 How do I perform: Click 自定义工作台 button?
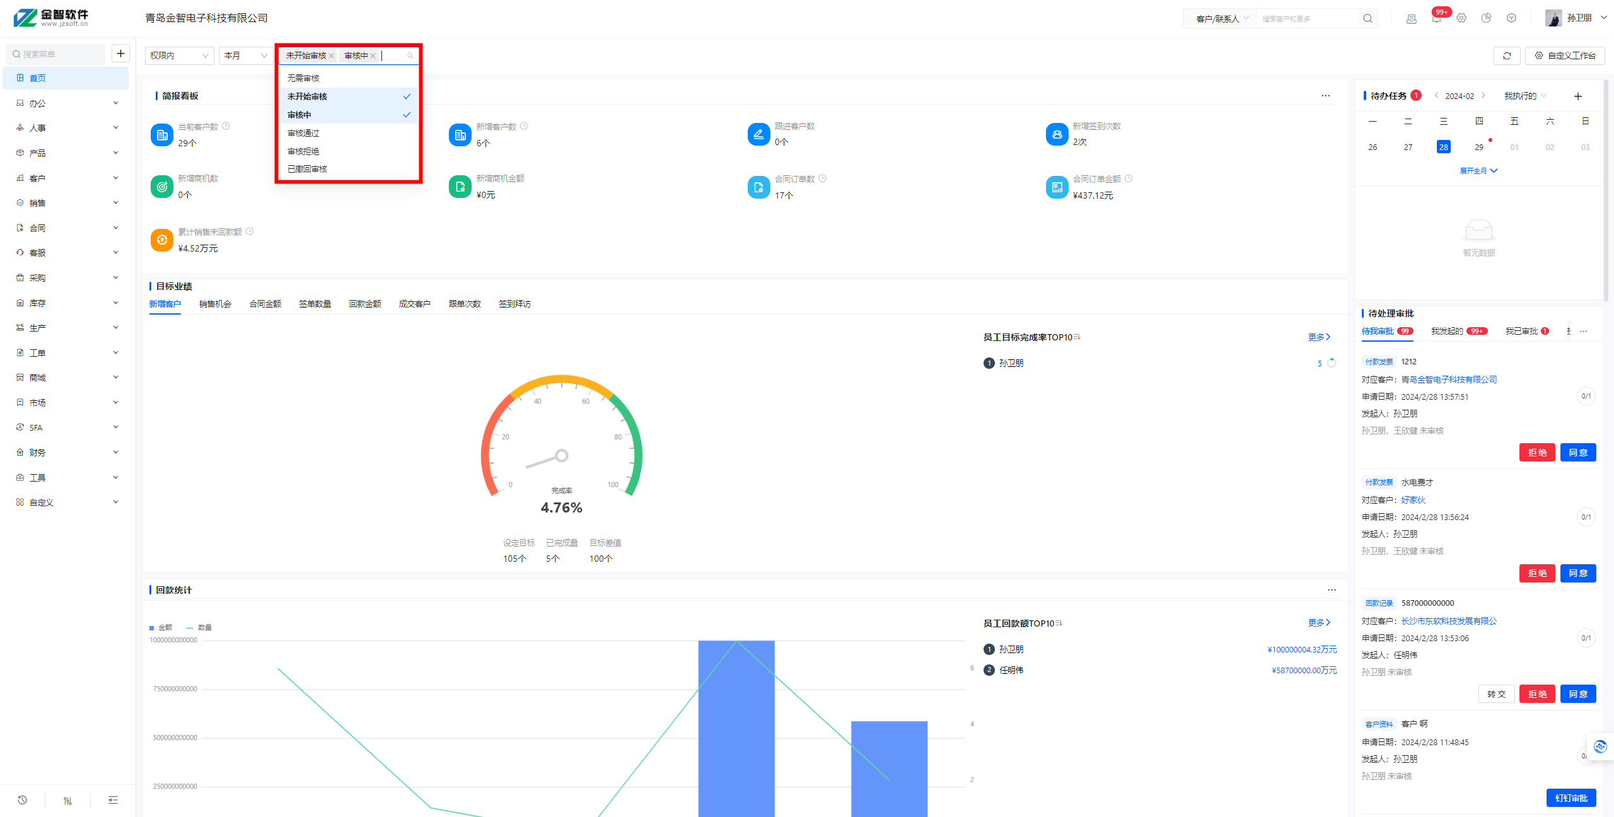(x=1565, y=55)
